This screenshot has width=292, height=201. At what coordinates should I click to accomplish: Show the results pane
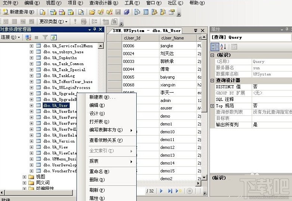[x=31, y=22]
